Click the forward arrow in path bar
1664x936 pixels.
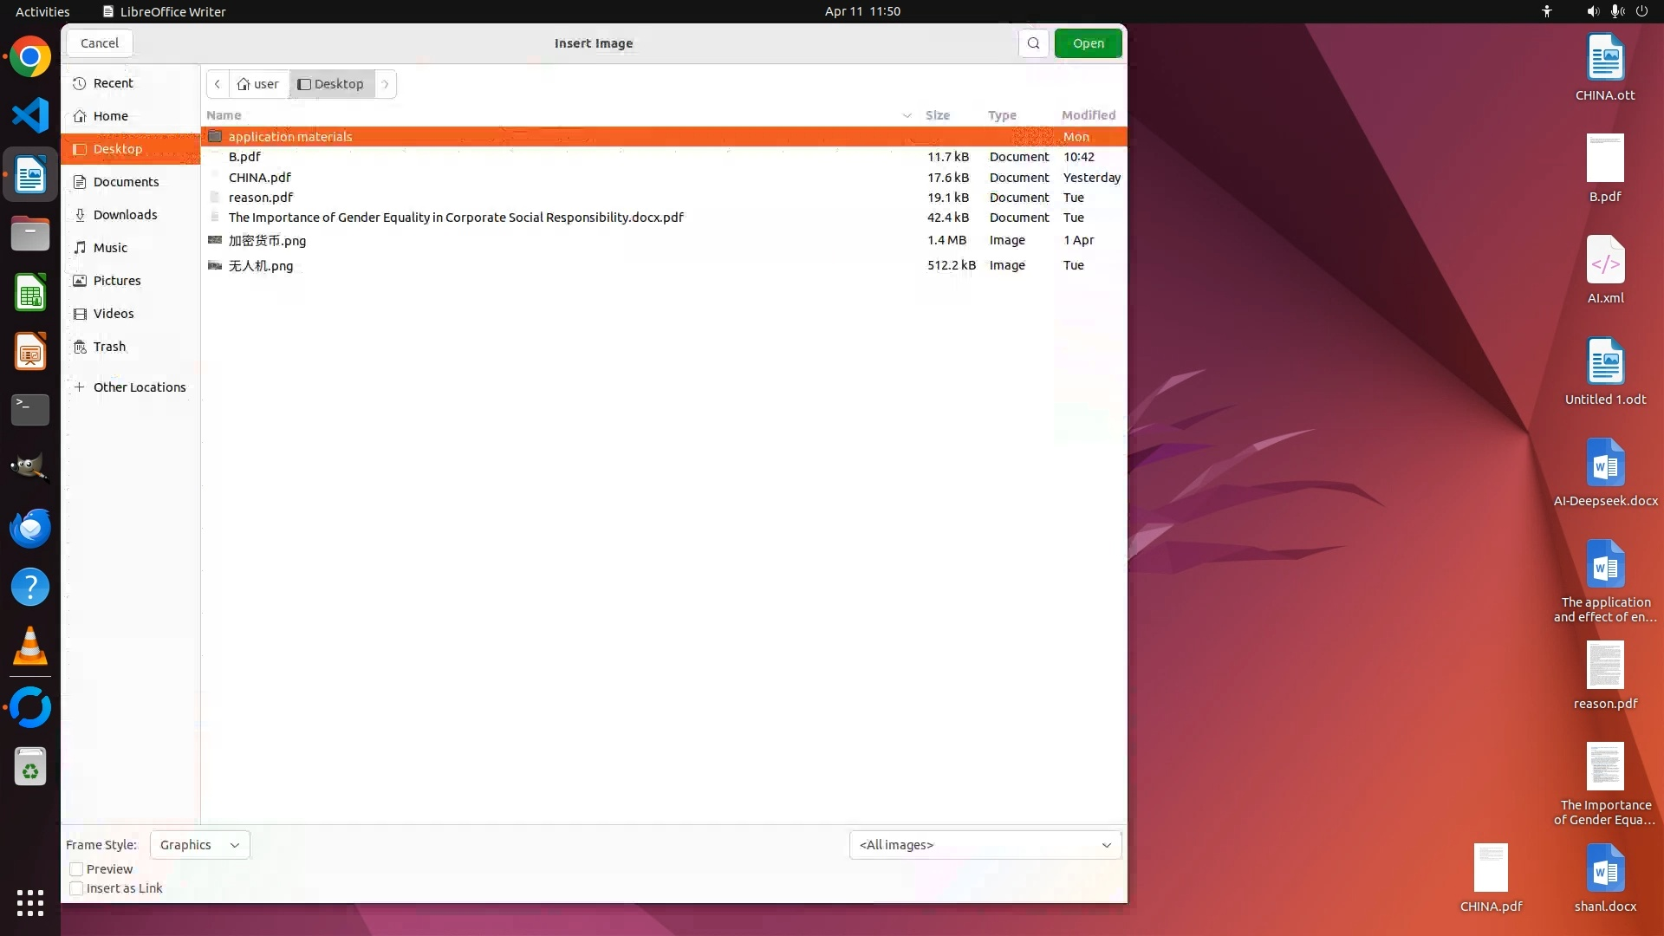pyautogui.click(x=386, y=84)
